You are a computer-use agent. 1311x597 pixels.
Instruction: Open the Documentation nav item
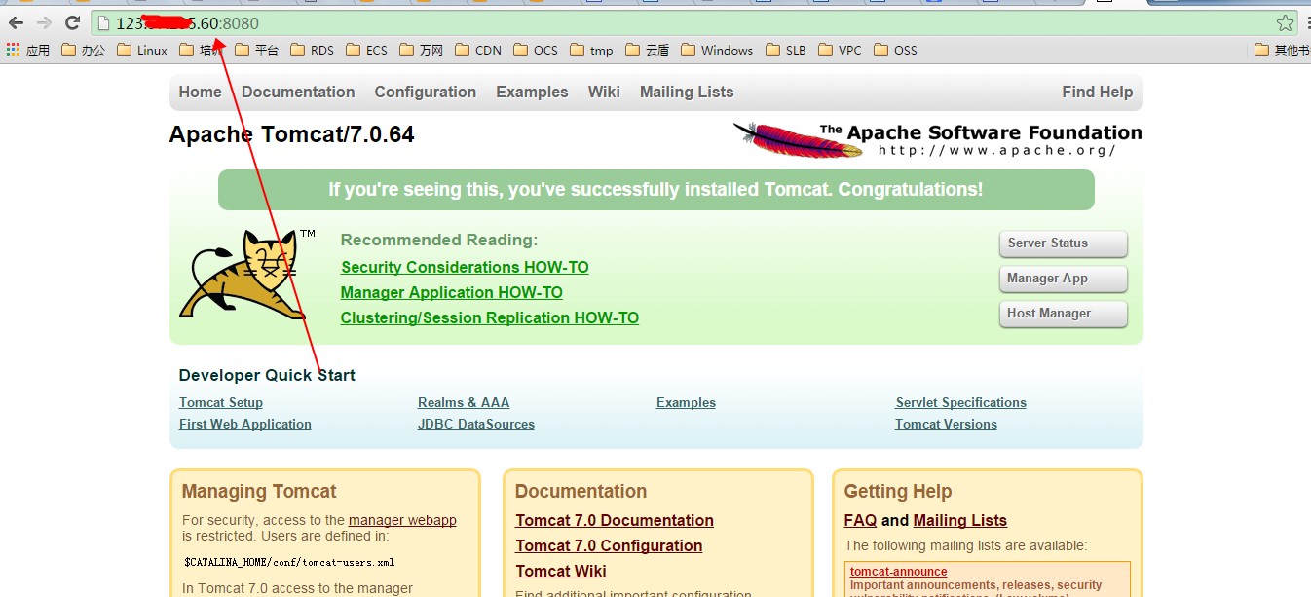pos(298,92)
